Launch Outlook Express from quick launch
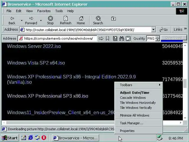The image size is (189, 142). pyautogui.click(x=37, y=138)
